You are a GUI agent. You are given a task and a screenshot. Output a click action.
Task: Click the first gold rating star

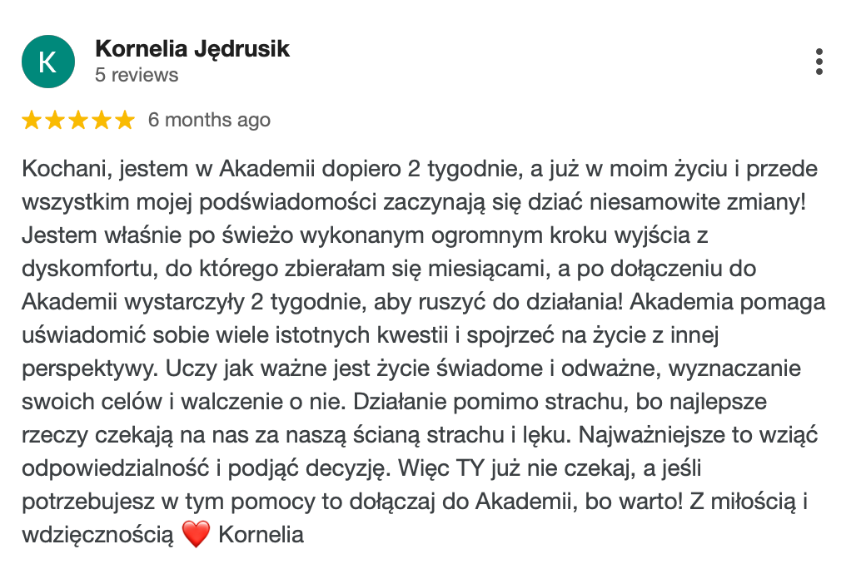(x=32, y=121)
